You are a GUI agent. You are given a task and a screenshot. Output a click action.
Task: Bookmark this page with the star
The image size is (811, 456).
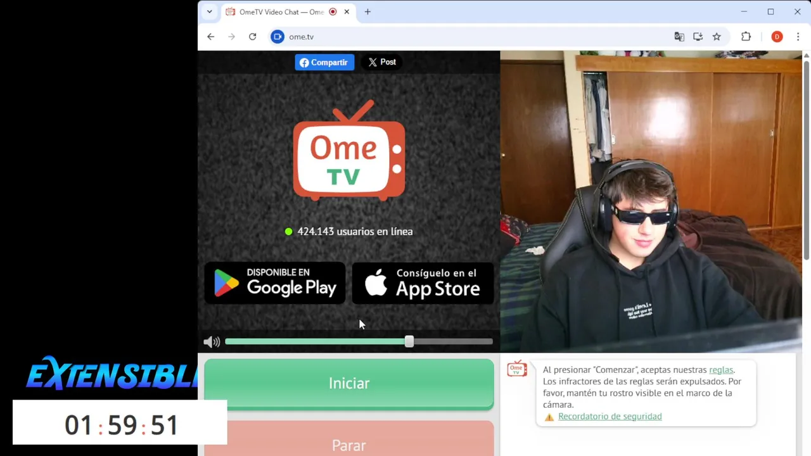[717, 37]
